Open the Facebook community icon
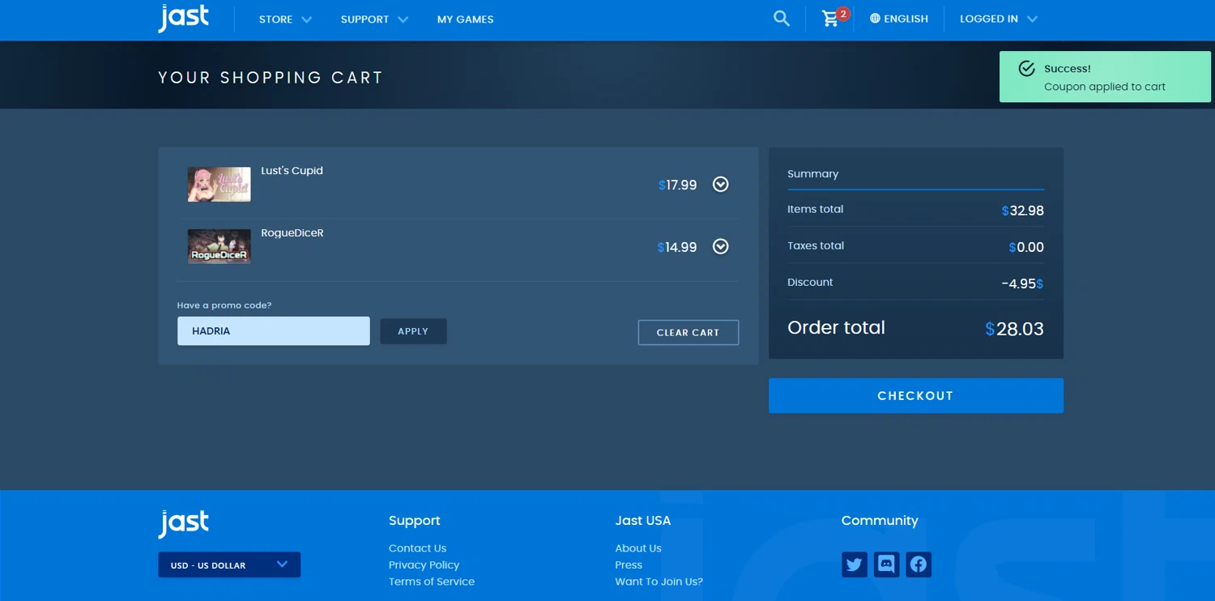This screenshot has width=1215, height=601. pos(919,565)
